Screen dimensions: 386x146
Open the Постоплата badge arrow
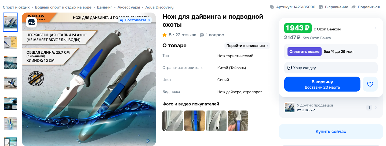pyautogui.click(x=149, y=20)
